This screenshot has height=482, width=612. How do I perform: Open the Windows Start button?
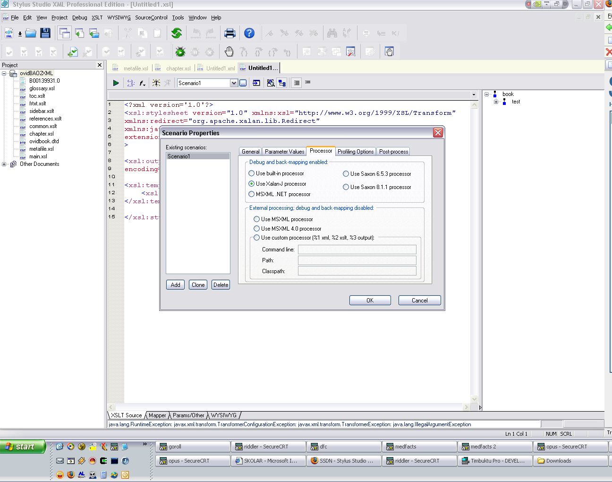tap(23, 447)
